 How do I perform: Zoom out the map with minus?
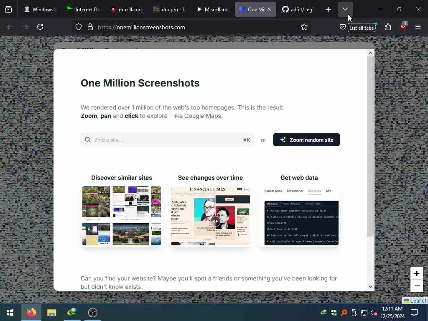click(417, 286)
